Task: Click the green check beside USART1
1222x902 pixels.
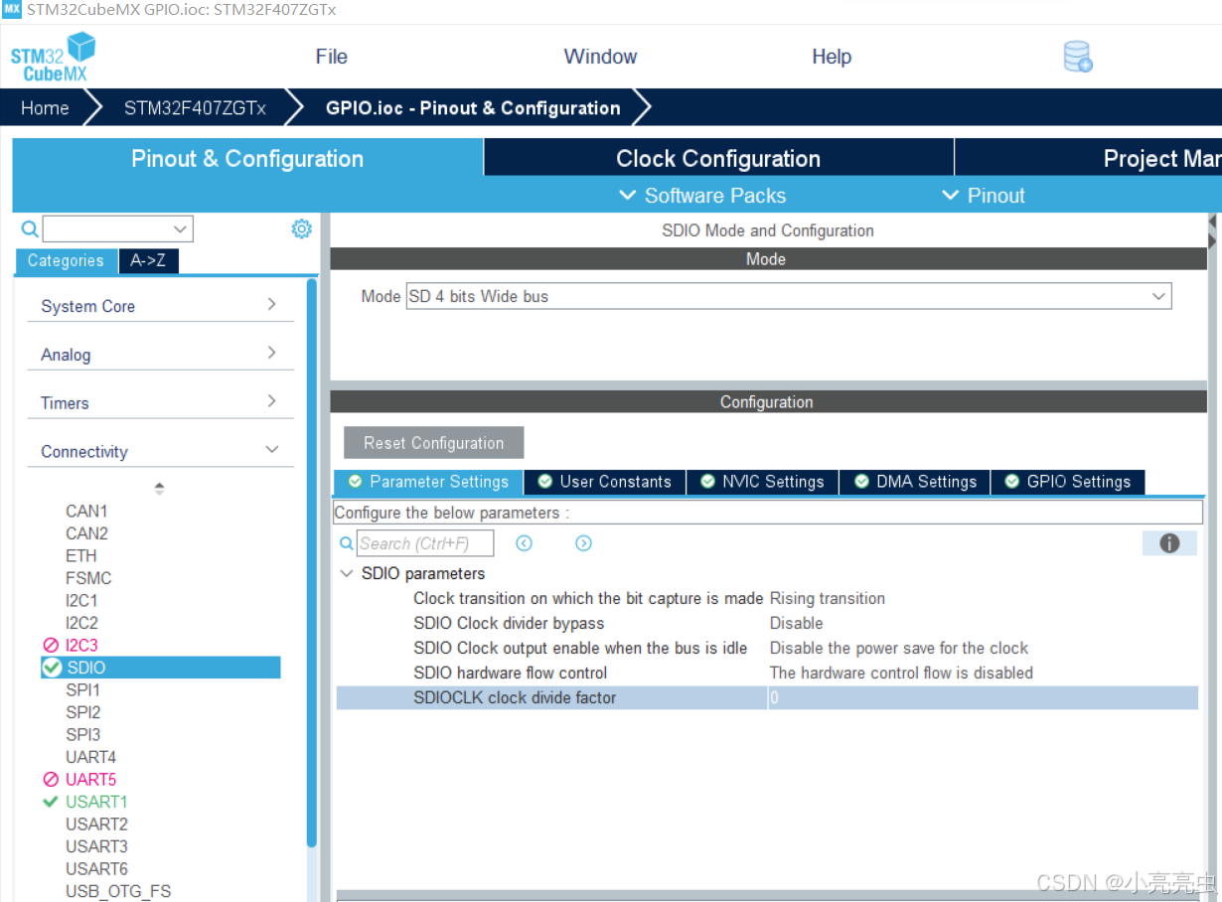Action: [x=51, y=802]
